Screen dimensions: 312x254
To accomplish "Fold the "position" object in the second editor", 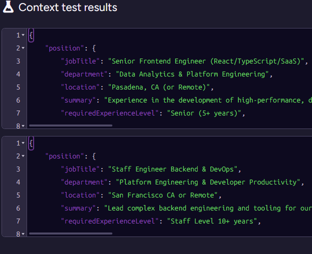I will click(x=23, y=156).
